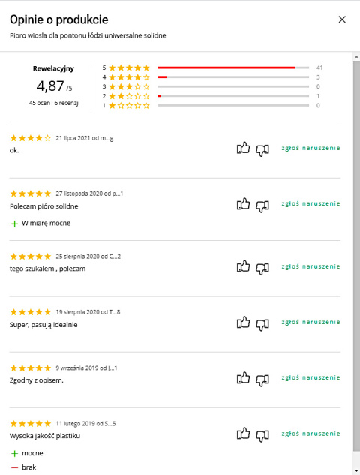The image size is (360, 475).
Task: Click the vertical scrollbar down arrow
Action: [x=356, y=471]
